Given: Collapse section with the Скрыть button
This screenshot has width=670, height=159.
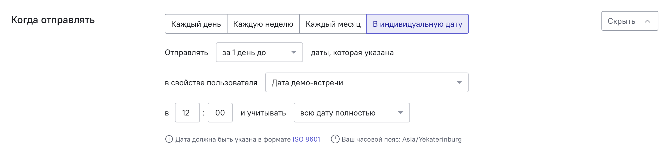Looking at the screenshot, I should [x=630, y=21].
